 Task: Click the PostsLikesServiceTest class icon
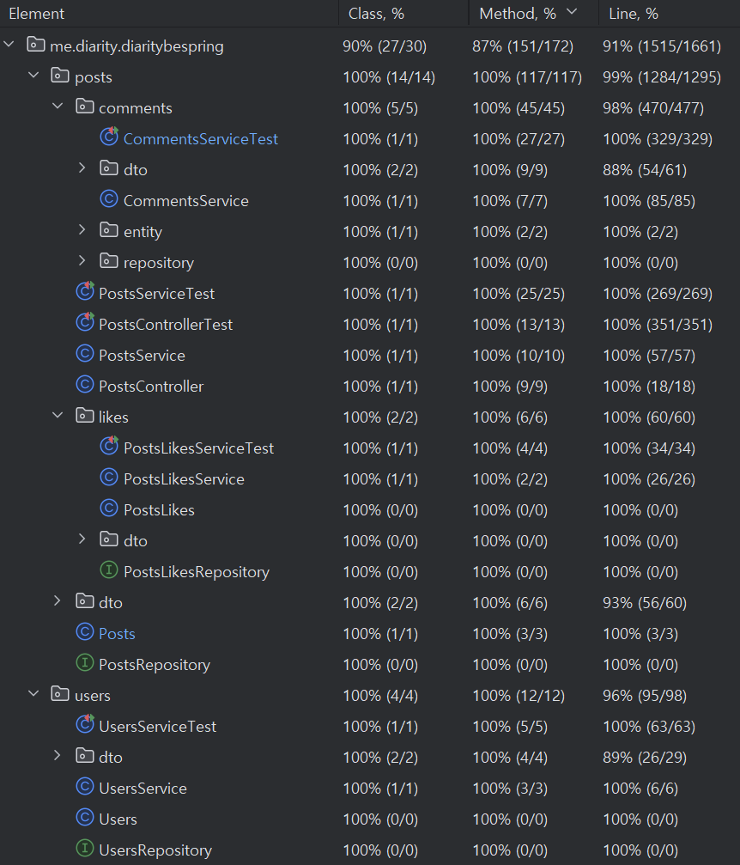tap(109, 446)
